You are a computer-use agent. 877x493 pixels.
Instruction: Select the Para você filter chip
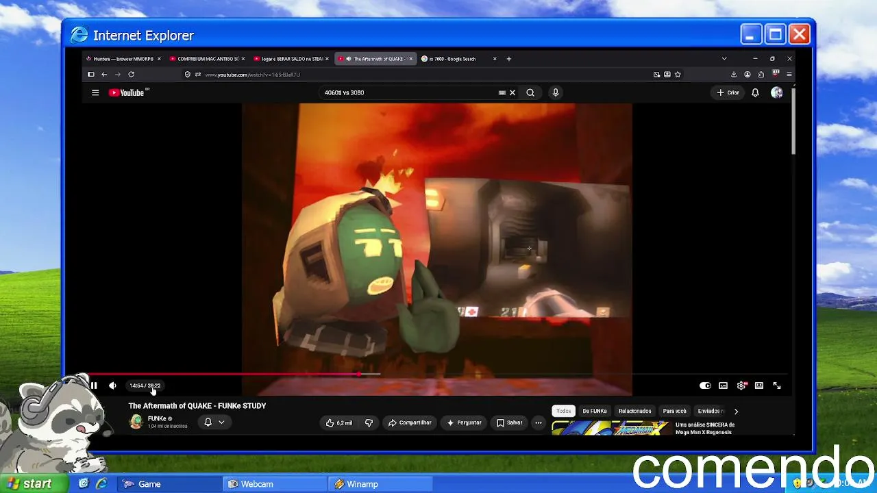tap(675, 411)
